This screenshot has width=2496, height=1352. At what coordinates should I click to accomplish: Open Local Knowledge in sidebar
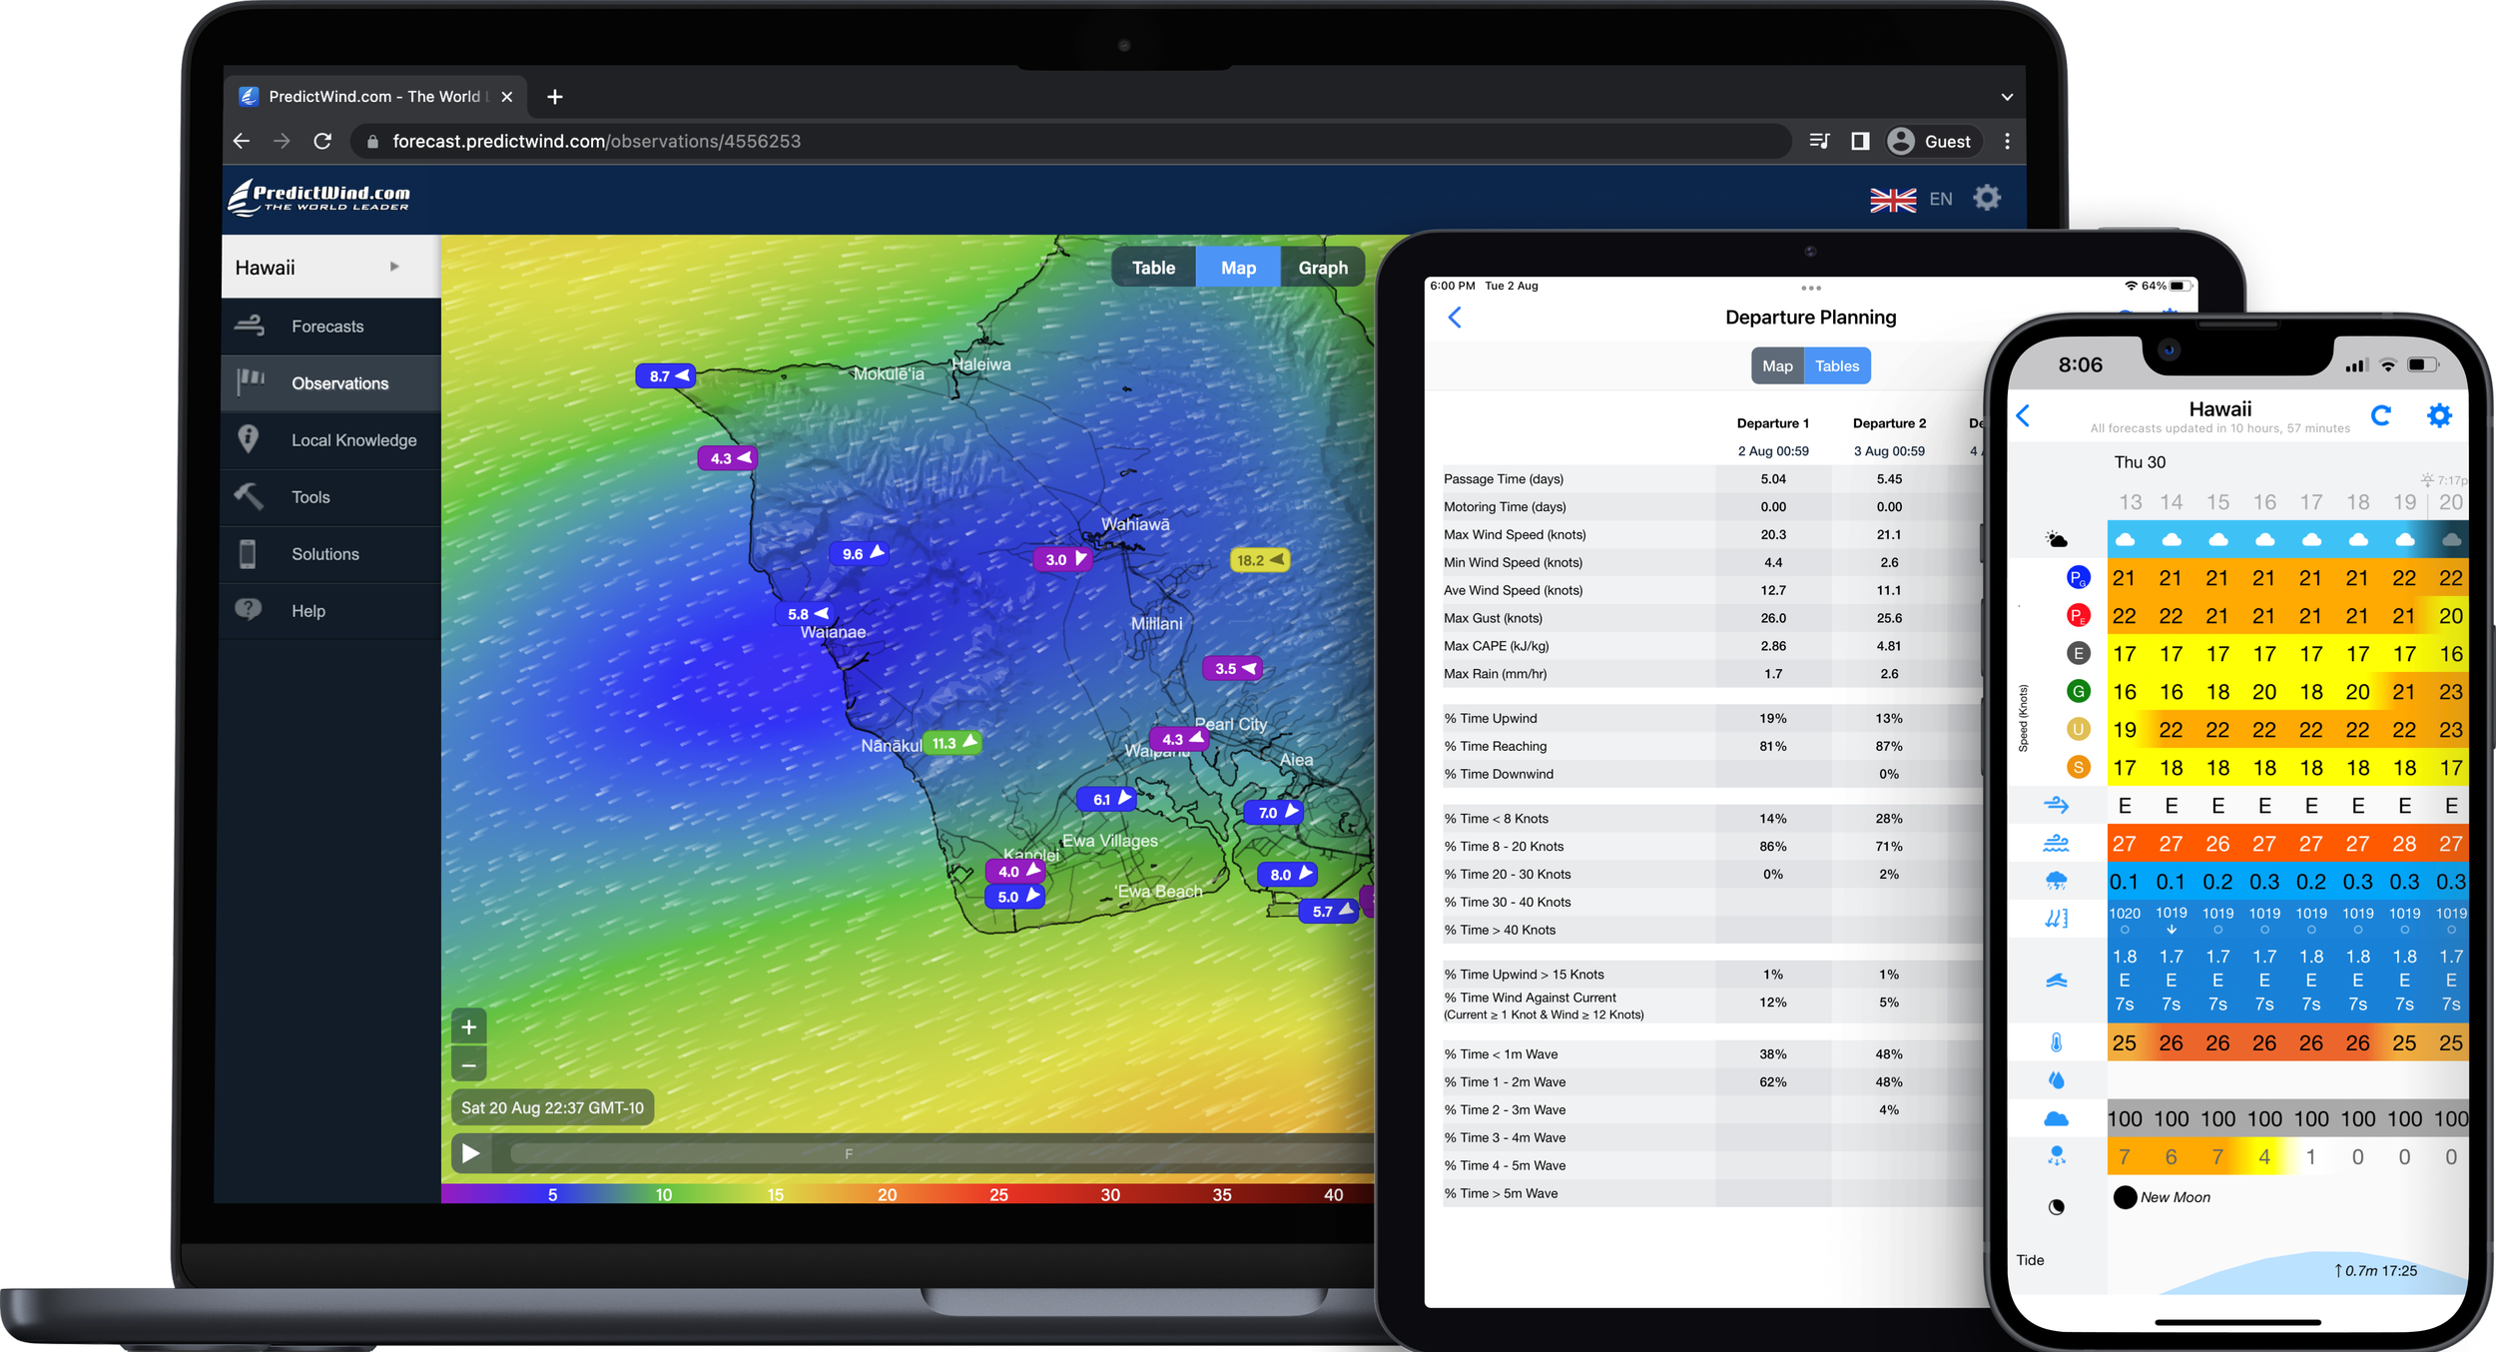[x=353, y=440]
